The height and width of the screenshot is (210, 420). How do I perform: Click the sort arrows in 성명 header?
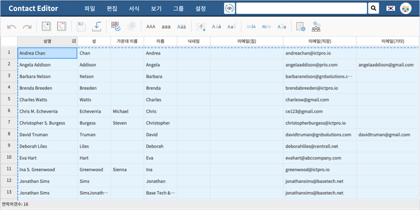tap(74, 41)
